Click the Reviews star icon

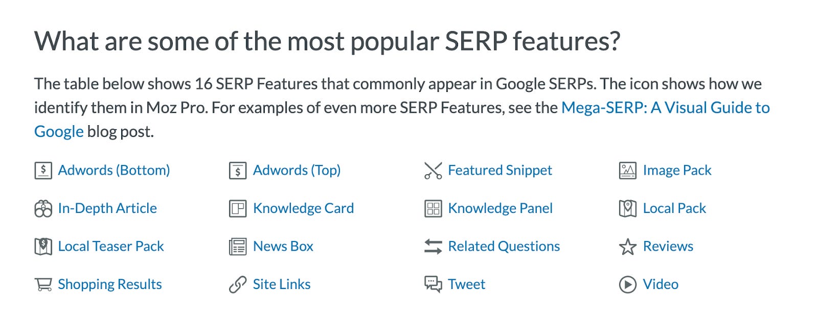[x=627, y=246]
